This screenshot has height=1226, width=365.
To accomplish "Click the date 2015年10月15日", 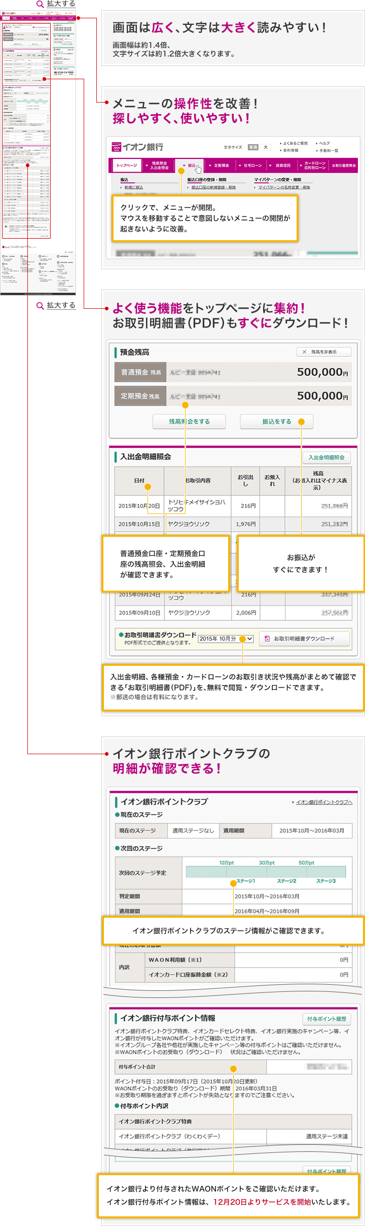I will pos(139,524).
